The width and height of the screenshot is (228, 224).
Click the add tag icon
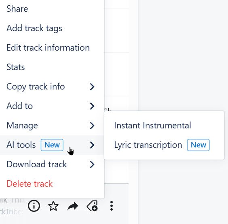92,206
